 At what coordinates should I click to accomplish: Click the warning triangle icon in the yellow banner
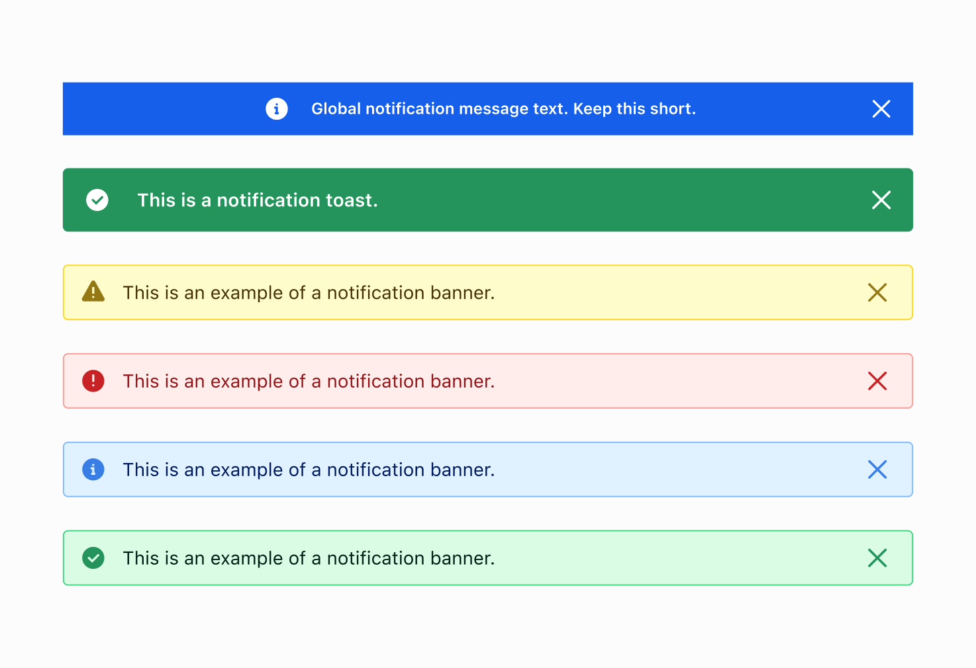[x=93, y=291]
